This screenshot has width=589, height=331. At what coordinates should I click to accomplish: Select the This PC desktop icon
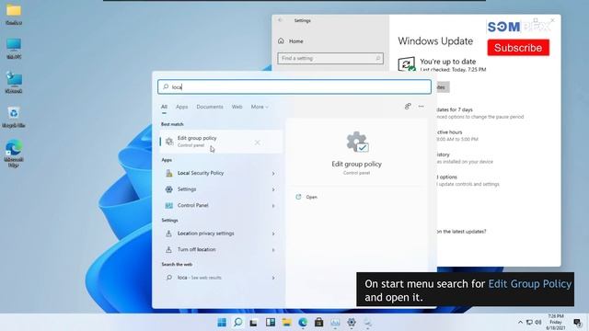(14, 49)
